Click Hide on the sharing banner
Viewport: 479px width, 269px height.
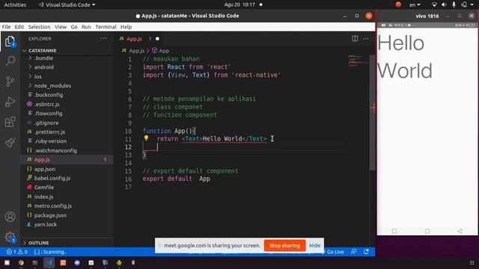(314, 246)
